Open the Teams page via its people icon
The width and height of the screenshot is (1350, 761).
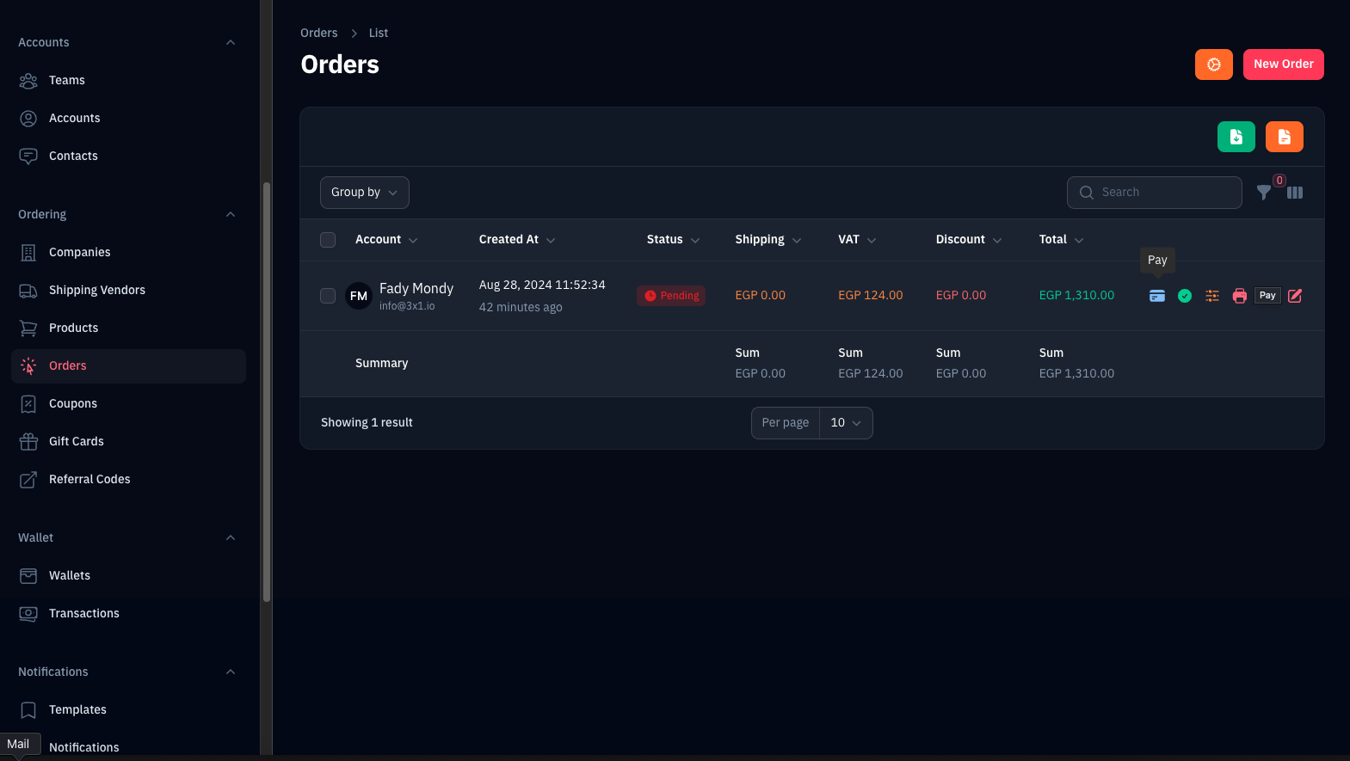[28, 80]
